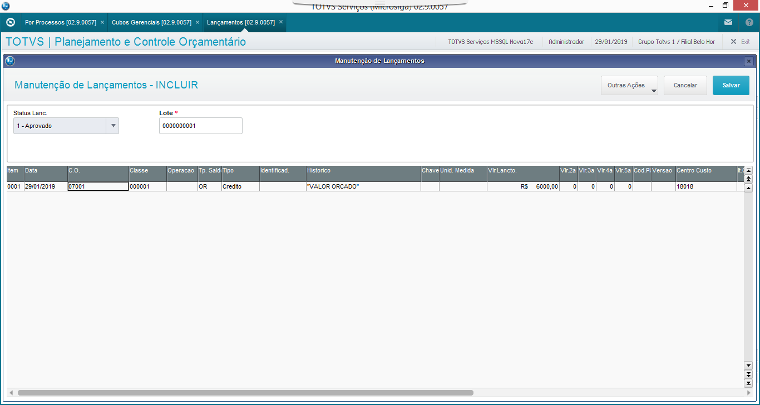This screenshot has width=760, height=405.
Task: Select the Centro Custo cell 18018
Action: [706, 187]
